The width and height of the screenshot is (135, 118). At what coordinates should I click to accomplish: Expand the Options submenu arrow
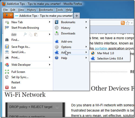click(86, 47)
